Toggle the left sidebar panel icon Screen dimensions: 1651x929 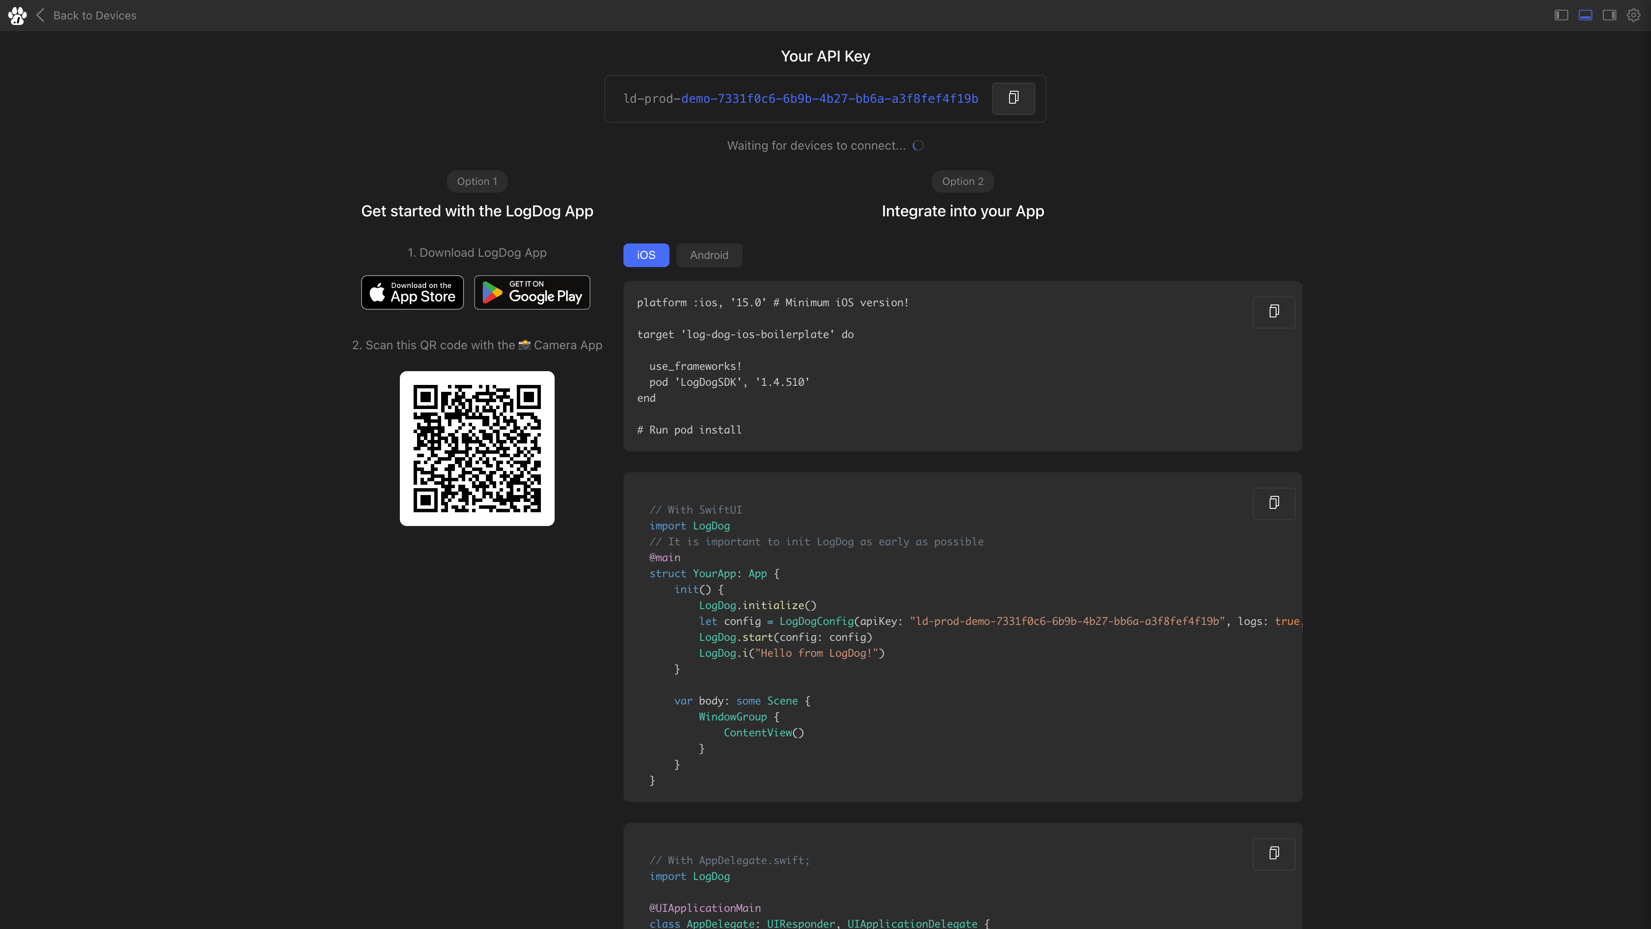1561,15
